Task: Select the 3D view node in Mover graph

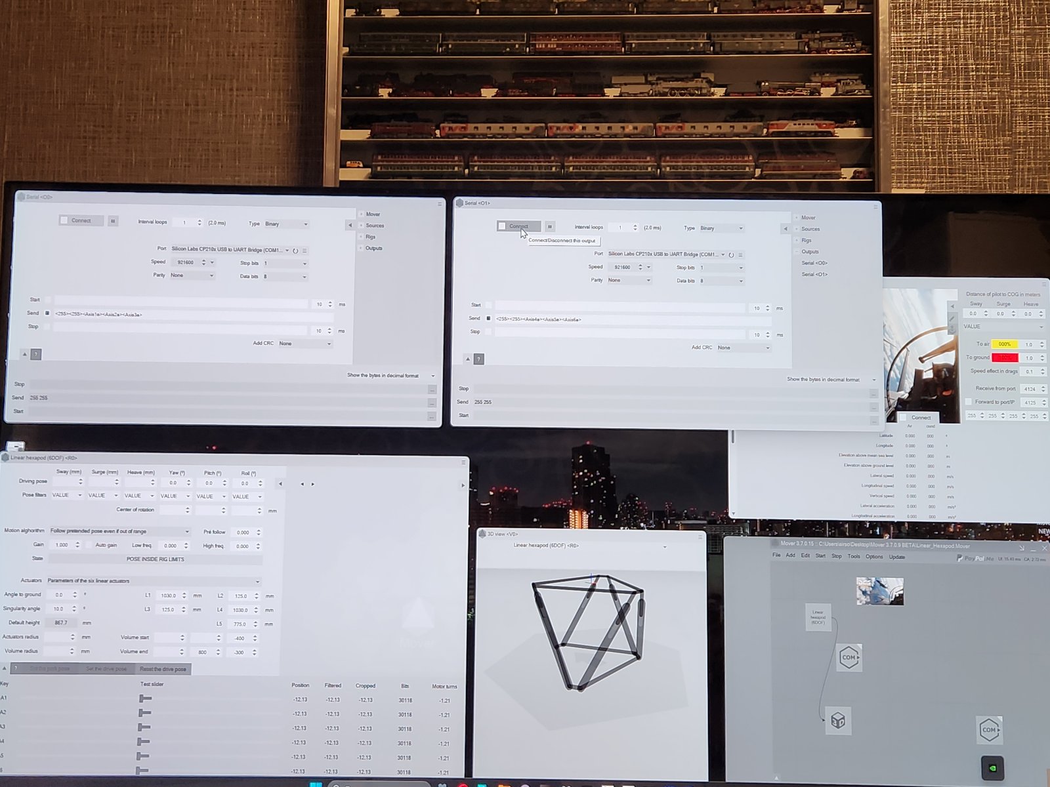Action: tap(838, 721)
